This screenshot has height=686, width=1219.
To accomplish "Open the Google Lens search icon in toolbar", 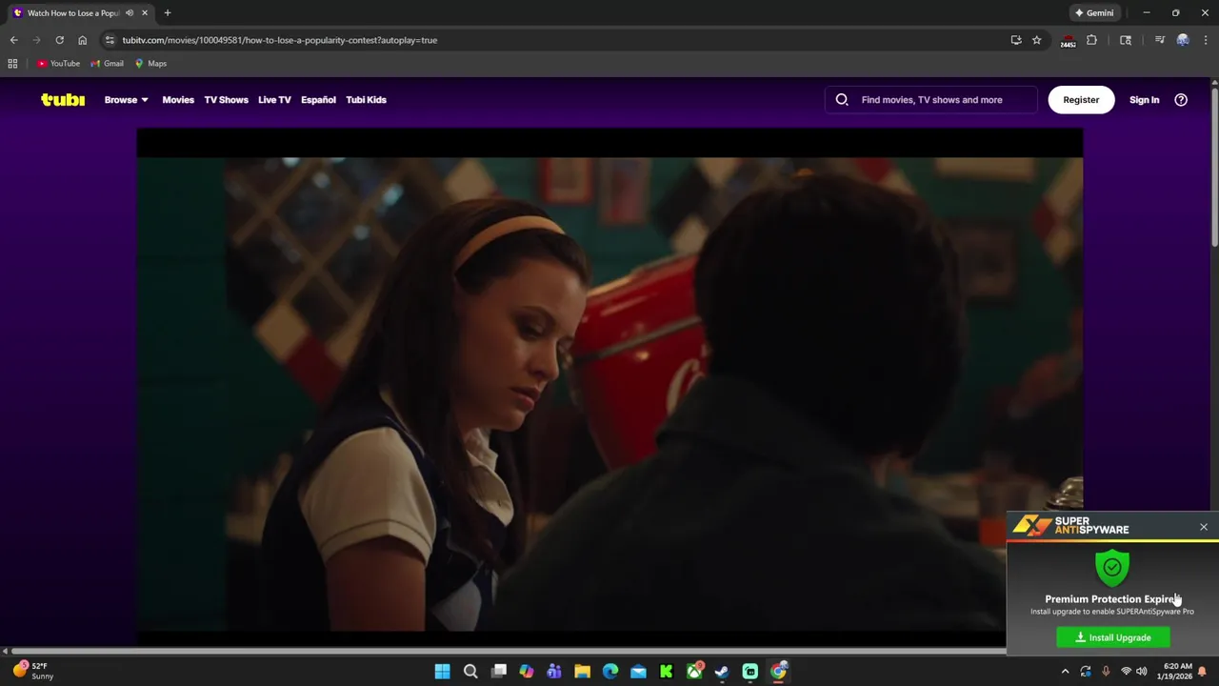I will point(1126,40).
